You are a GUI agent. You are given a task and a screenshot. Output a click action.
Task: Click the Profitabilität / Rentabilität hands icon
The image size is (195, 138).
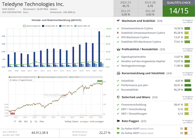pos(118,49)
